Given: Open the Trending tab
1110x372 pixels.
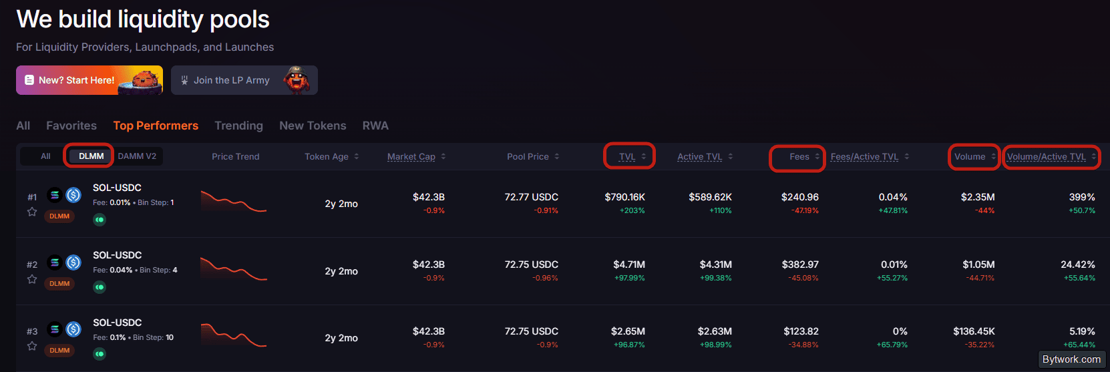Looking at the screenshot, I should (x=238, y=126).
